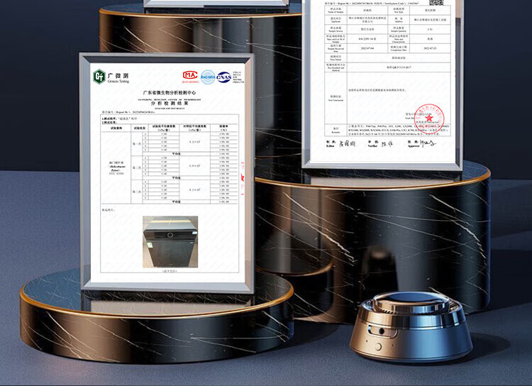Click the glass top of metallic device
This screenshot has width=532, height=386.
(401, 302)
